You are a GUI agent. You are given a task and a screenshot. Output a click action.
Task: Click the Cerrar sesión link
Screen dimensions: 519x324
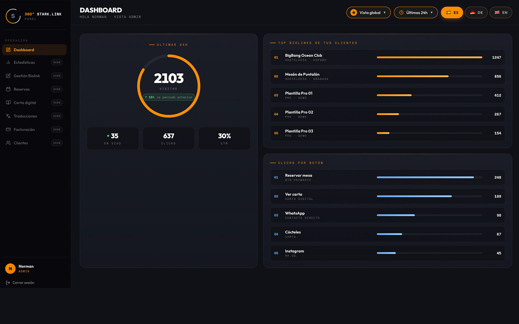pos(20,283)
